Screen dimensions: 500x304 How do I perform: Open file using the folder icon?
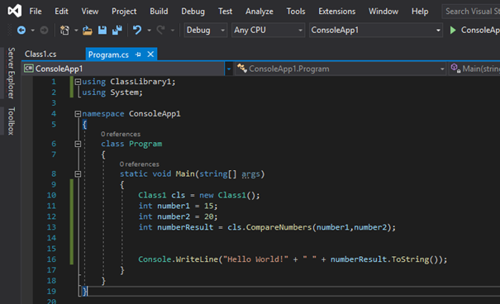click(87, 31)
